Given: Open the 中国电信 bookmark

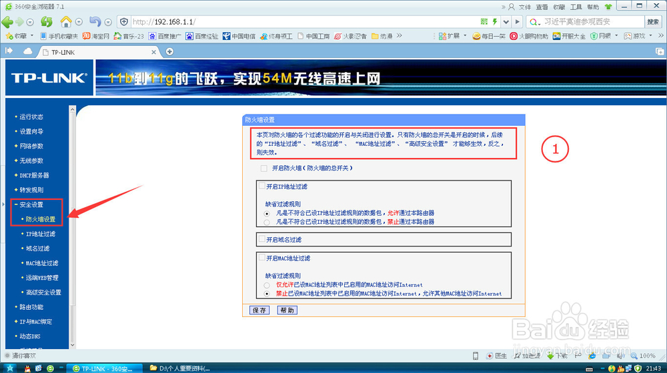Looking at the screenshot, I should point(239,36).
